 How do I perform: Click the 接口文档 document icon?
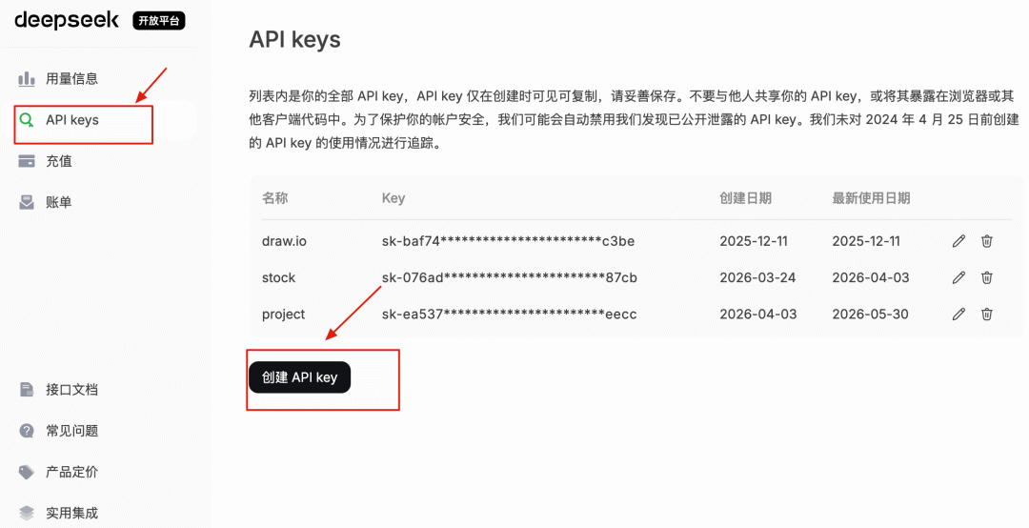(27, 390)
